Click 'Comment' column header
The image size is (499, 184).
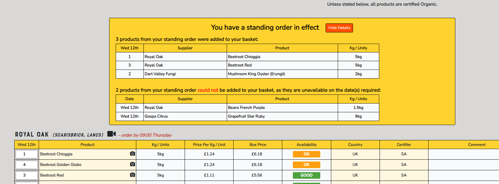(x=477, y=145)
